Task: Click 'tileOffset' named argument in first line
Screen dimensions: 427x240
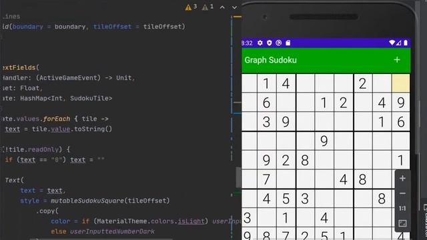Action: [x=112, y=27]
